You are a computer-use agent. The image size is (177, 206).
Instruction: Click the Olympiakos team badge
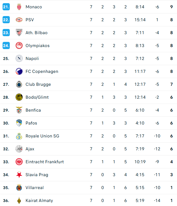19,46
